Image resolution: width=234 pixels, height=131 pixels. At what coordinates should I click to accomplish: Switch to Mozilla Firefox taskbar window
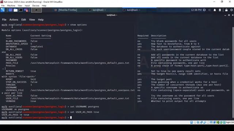tap(66, 10)
